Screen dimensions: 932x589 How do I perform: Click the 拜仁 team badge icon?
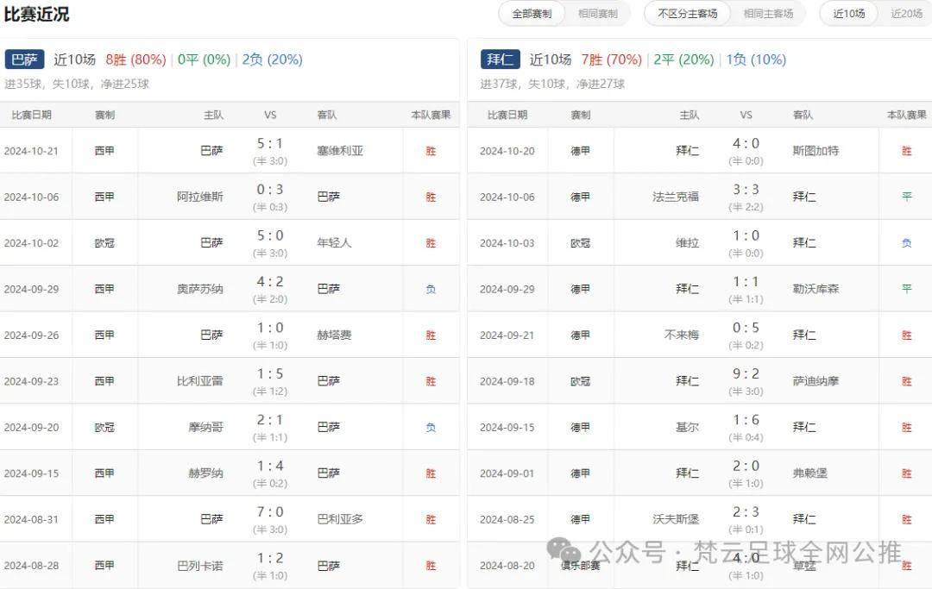tap(501, 60)
